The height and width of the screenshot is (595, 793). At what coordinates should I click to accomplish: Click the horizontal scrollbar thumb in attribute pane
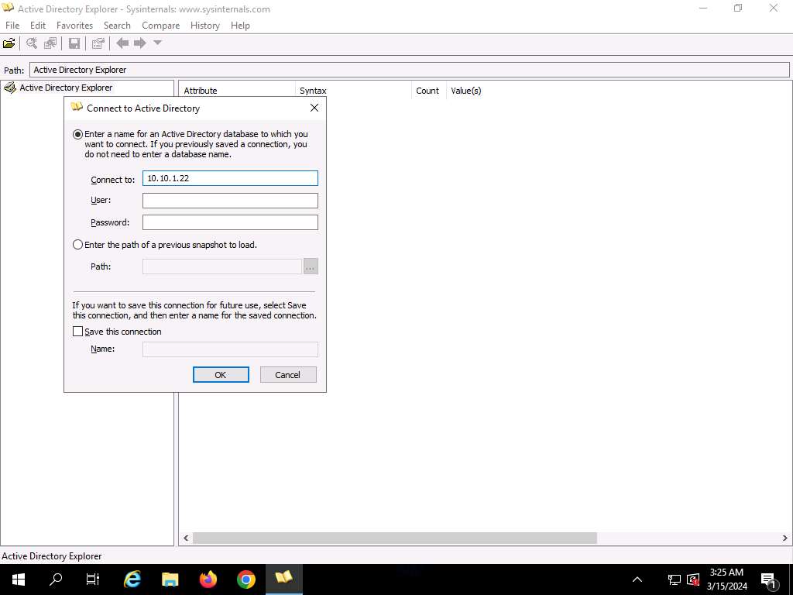[x=394, y=538]
